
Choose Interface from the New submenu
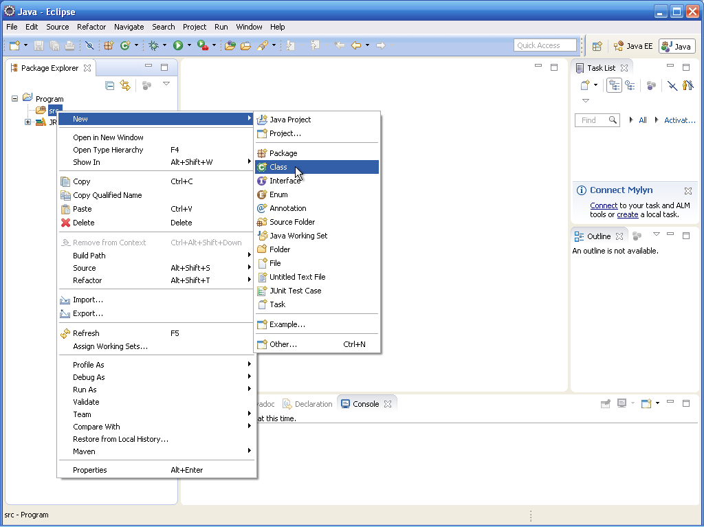point(317,181)
